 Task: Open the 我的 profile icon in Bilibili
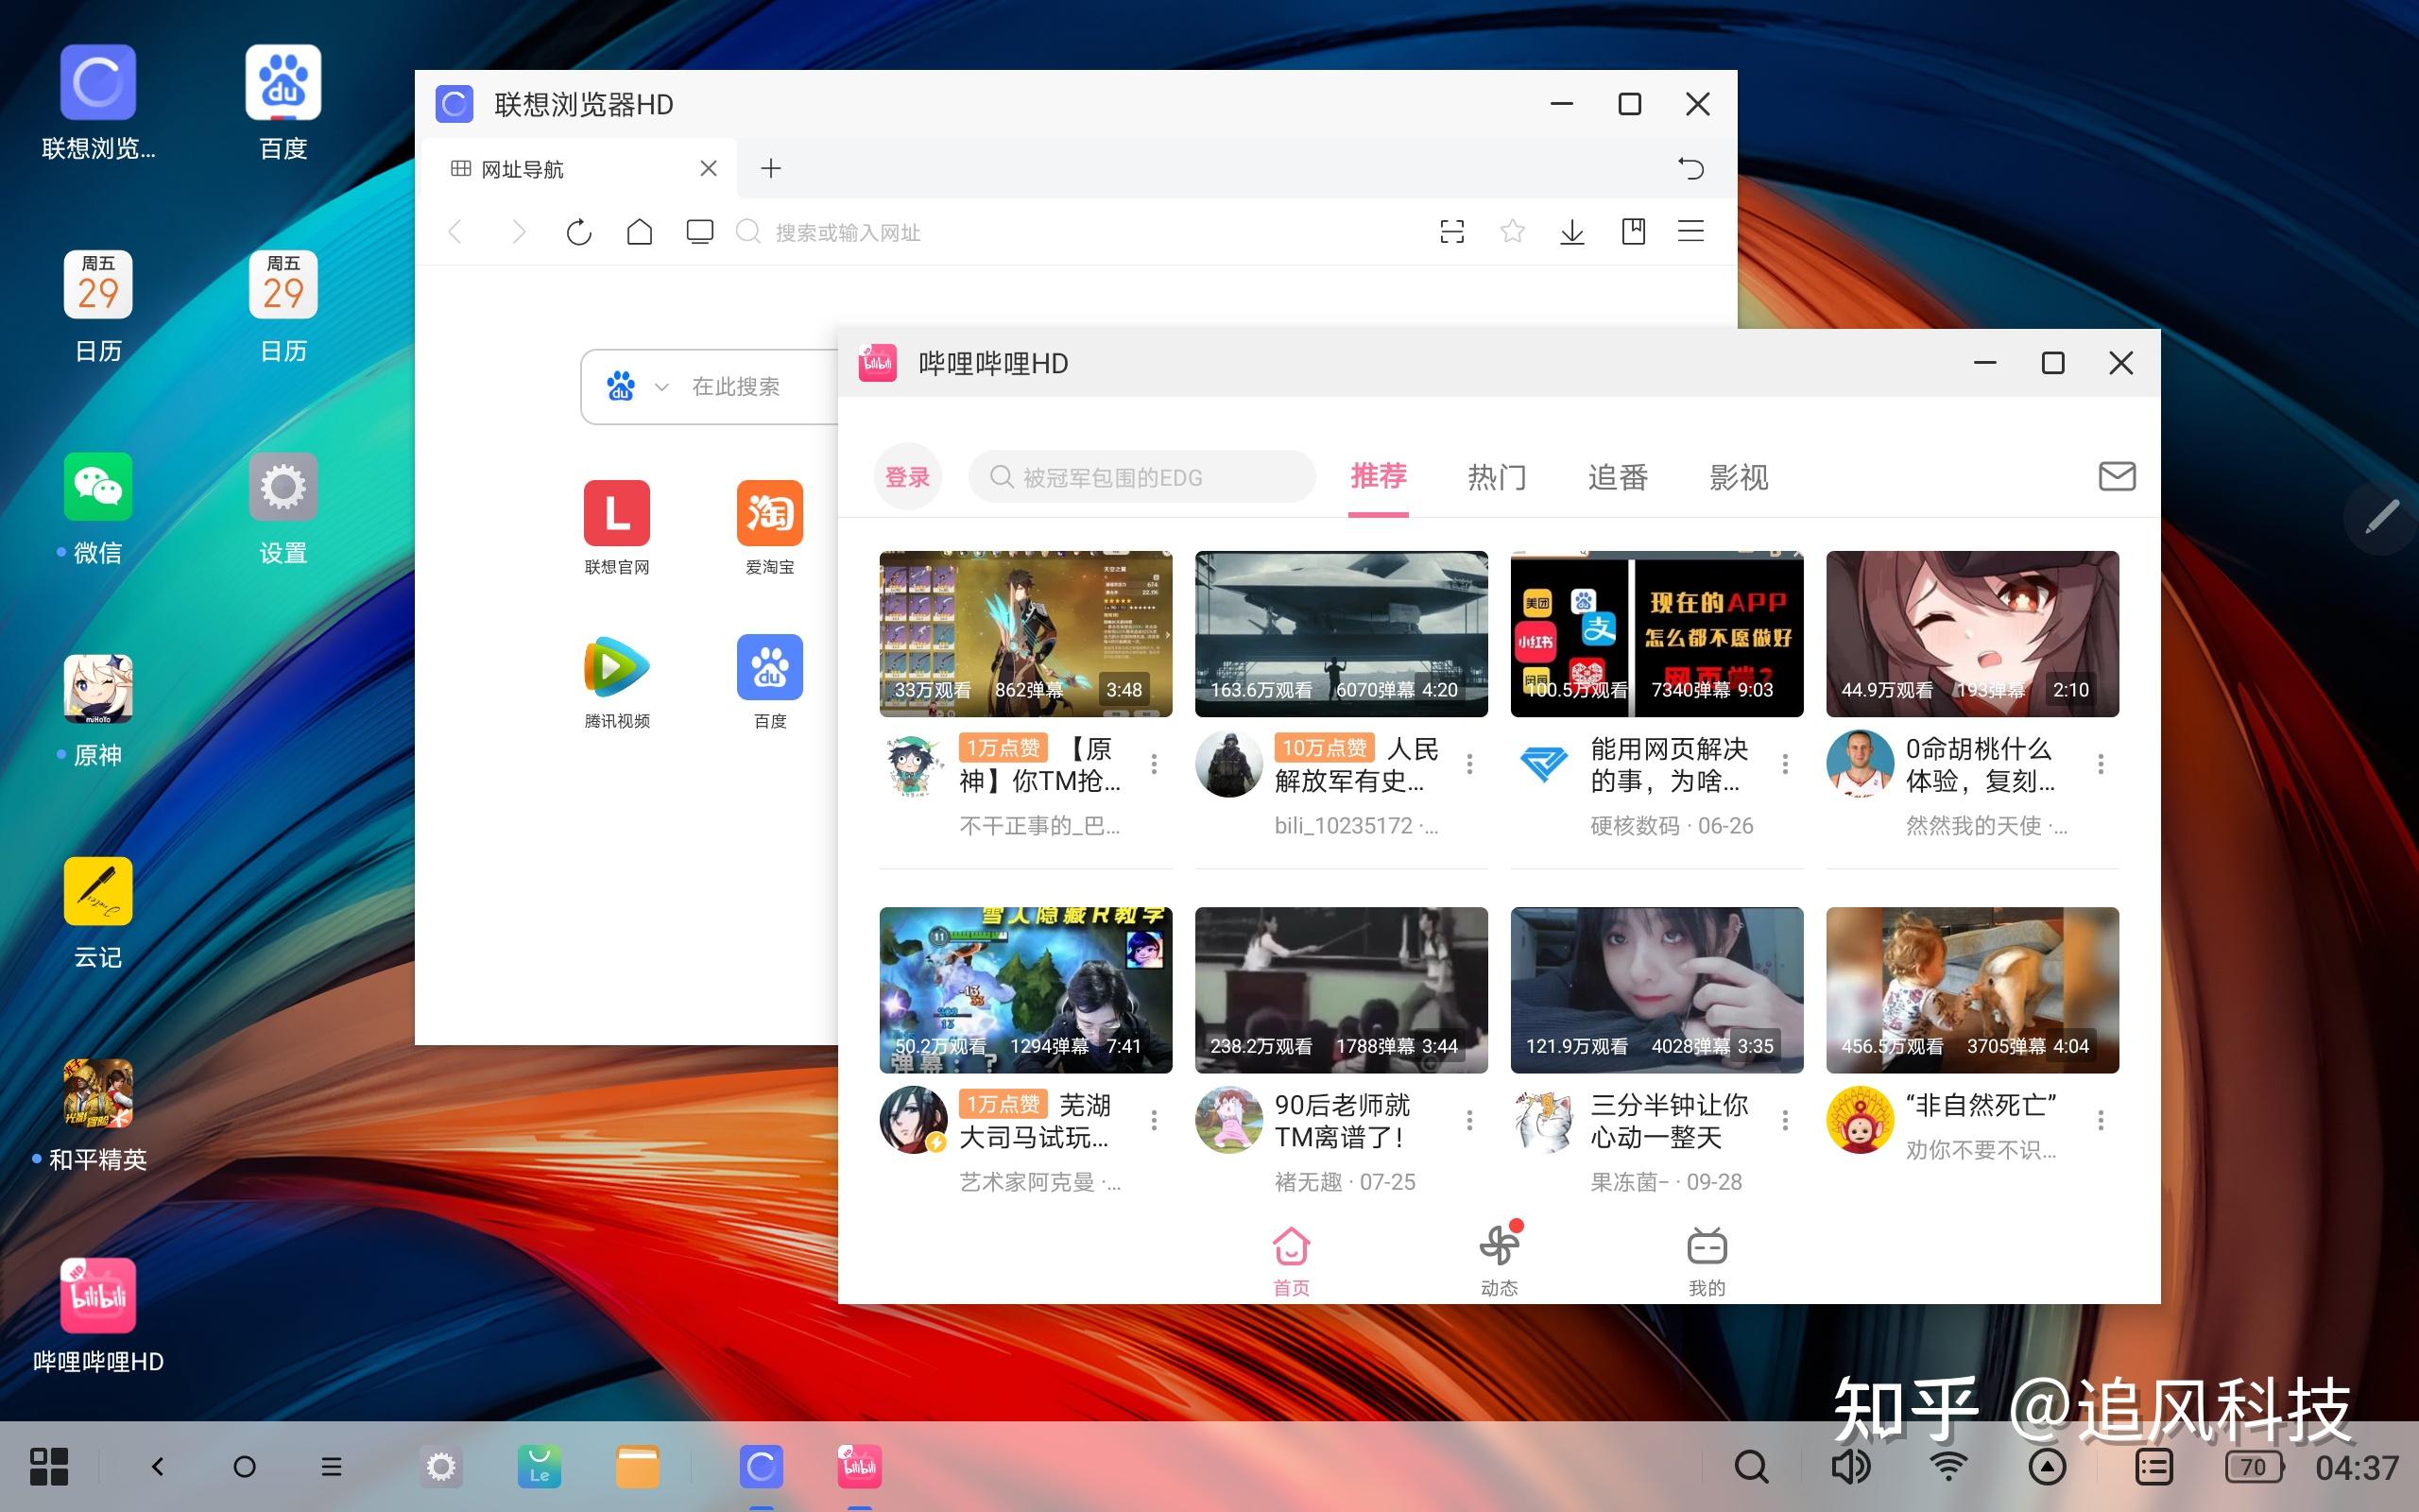coord(1707,1261)
